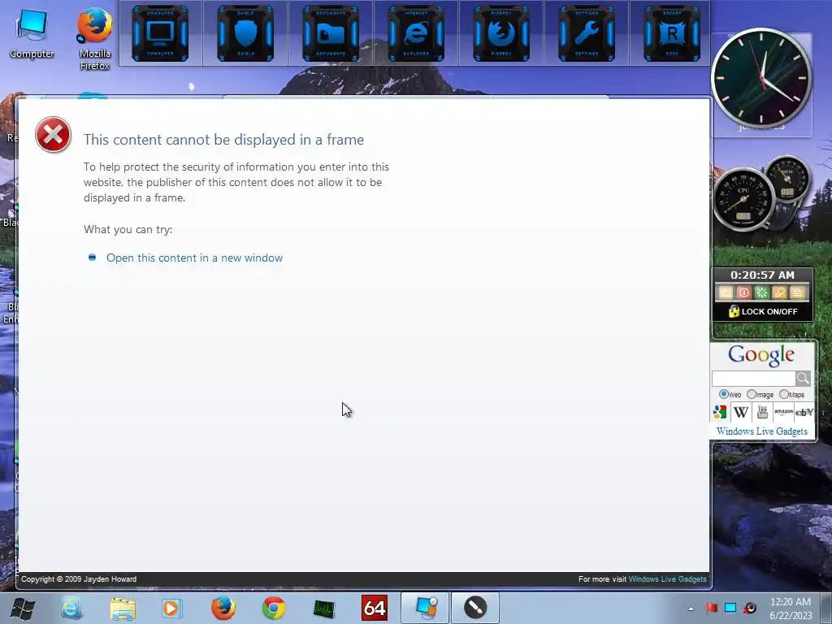The width and height of the screenshot is (832, 624).
Task: Click Open this content in a new window
Action: point(194,258)
